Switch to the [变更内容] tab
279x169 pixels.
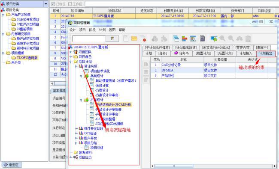243,47
